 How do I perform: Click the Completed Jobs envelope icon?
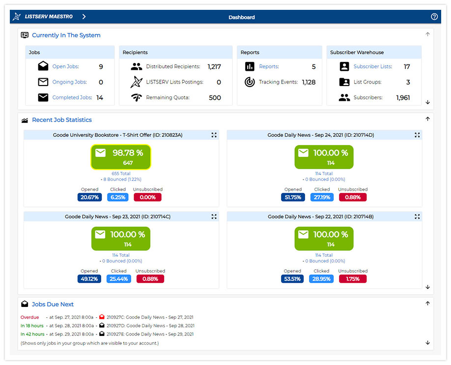[43, 98]
